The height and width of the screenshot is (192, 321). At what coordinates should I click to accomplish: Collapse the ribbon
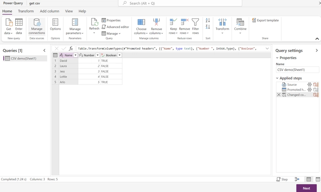click(x=317, y=38)
